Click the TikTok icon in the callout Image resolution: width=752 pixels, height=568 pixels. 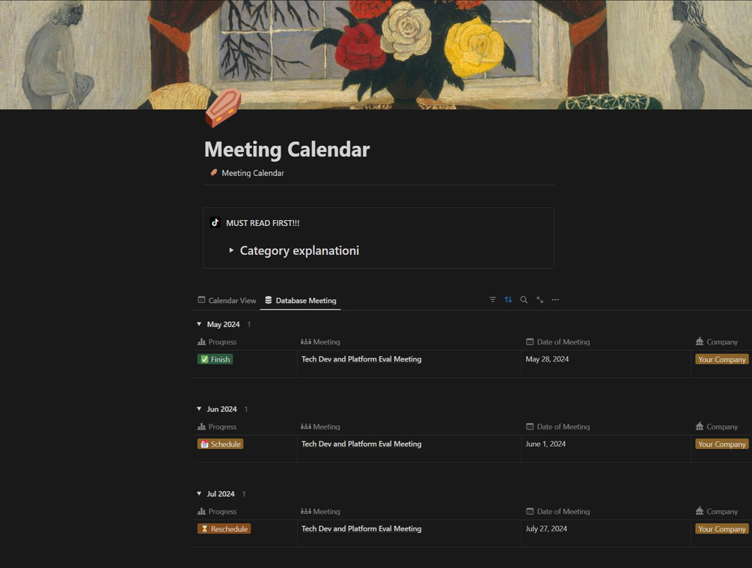215,223
